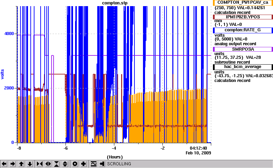Click the SCROLLING status label
273x168 pixels.
(x=119, y=164)
